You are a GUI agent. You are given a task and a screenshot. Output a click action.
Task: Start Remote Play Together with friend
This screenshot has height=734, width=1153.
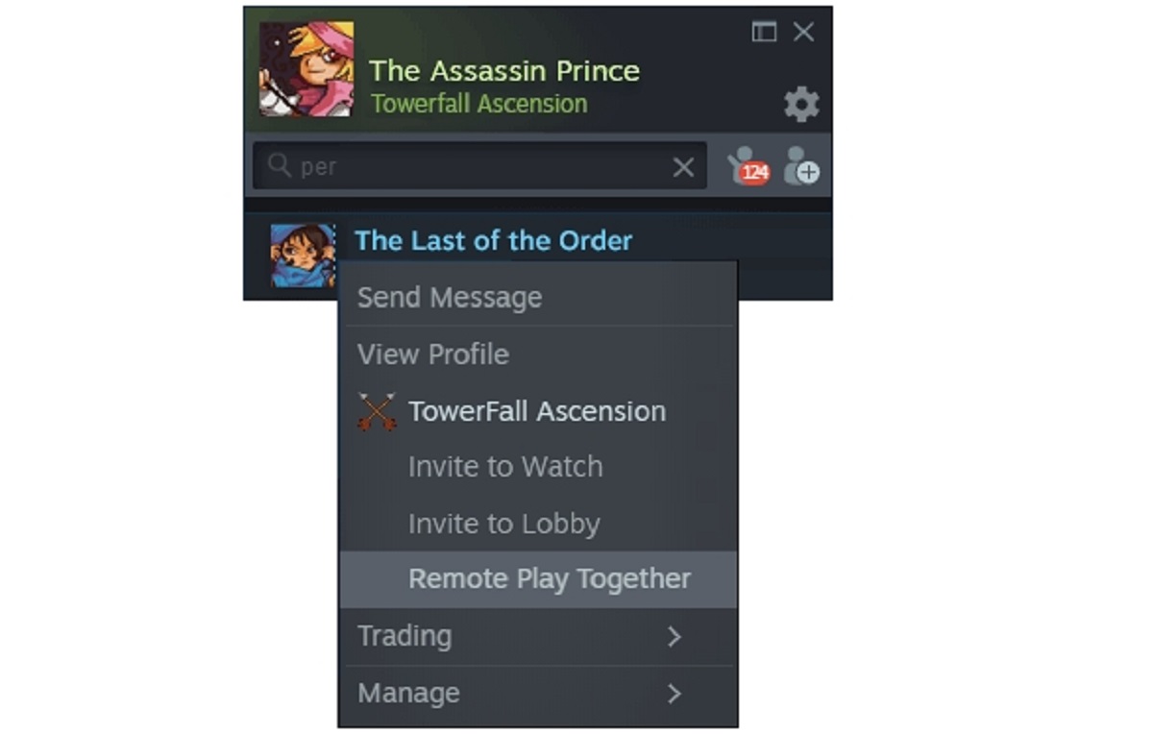click(x=549, y=579)
